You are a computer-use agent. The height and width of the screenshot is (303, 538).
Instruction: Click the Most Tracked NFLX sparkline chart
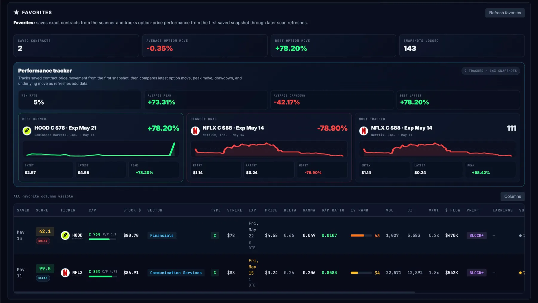[437, 149]
